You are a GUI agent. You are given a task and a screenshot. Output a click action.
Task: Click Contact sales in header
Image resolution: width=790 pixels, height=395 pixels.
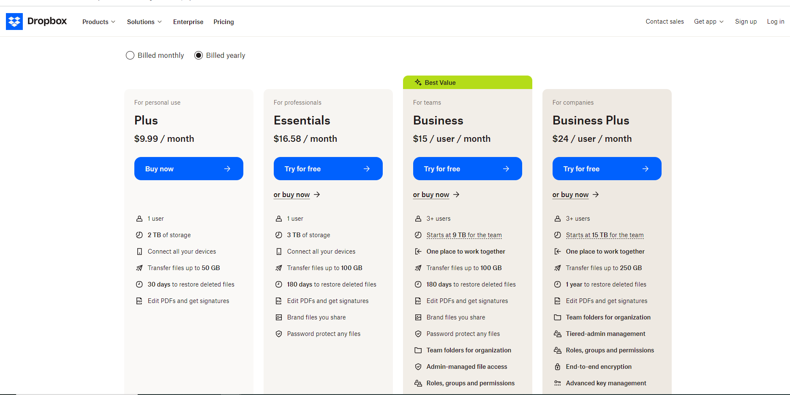point(665,22)
